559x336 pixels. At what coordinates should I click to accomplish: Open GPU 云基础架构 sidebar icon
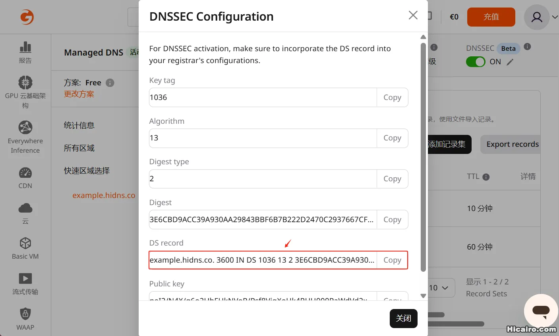click(25, 83)
